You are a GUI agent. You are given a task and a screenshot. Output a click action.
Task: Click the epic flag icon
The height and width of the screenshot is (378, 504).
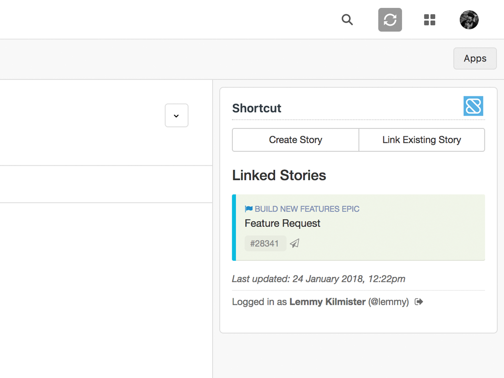click(x=249, y=209)
